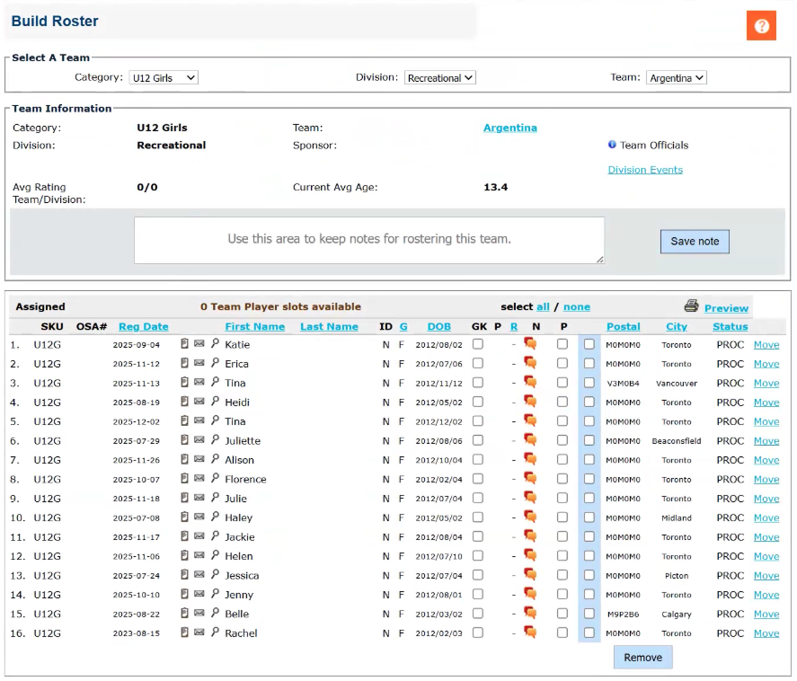This screenshot has width=797, height=681.
Task: Click the envelope email icon for Belle
Action: point(199,614)
